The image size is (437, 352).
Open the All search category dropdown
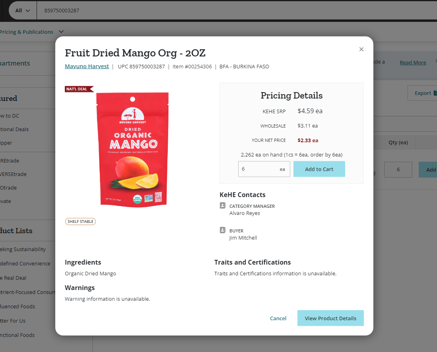pyautogui.click(x=23, y=11)
